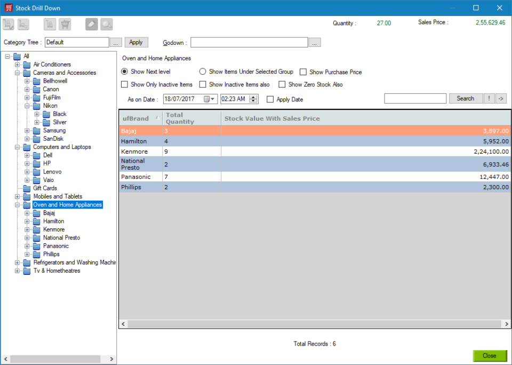Click the search text box
The width and height of the screenshot is (512, 365).
415,98
